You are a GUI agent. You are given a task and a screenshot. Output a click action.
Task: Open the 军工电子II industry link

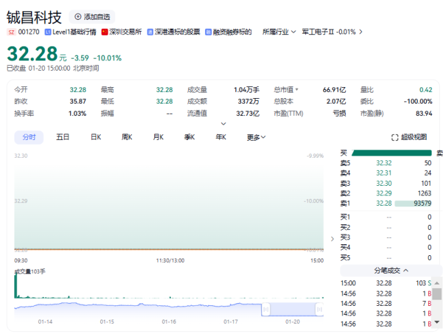point(329,32)
